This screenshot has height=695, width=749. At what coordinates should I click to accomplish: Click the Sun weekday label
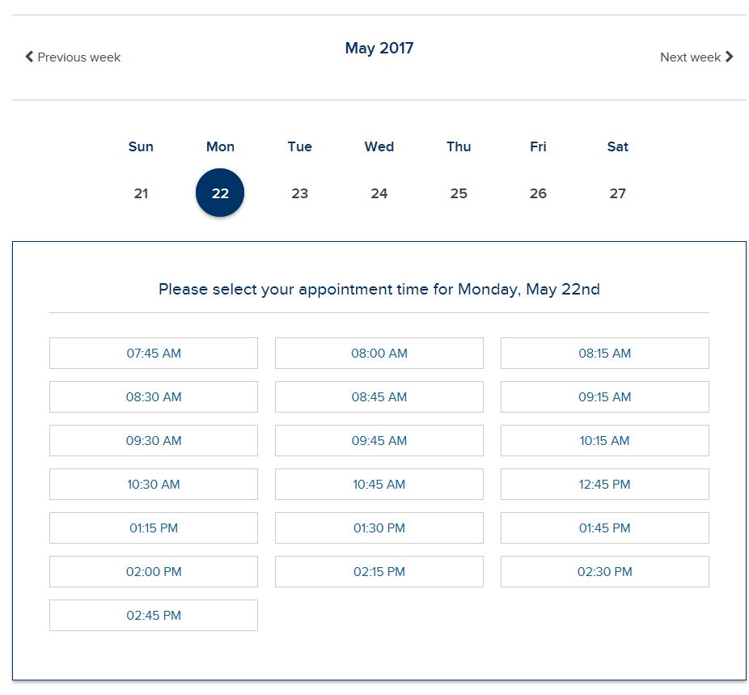point(141,146)
